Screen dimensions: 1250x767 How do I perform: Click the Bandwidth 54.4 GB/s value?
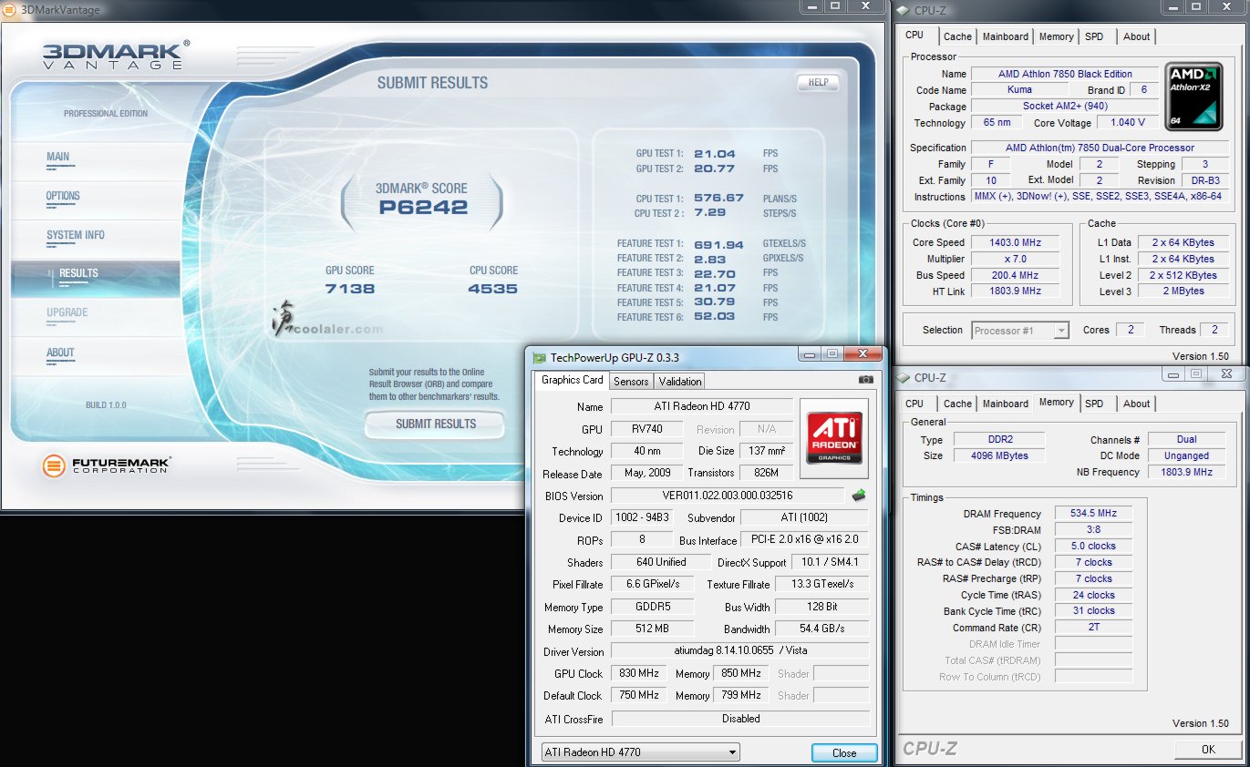click(x=822, y=629)
